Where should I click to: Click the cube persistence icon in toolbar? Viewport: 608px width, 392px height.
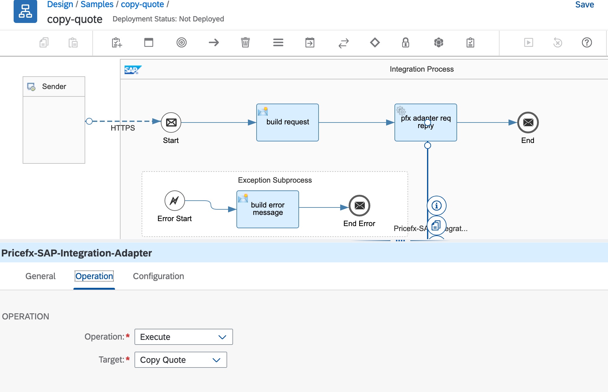click(438, 42)
